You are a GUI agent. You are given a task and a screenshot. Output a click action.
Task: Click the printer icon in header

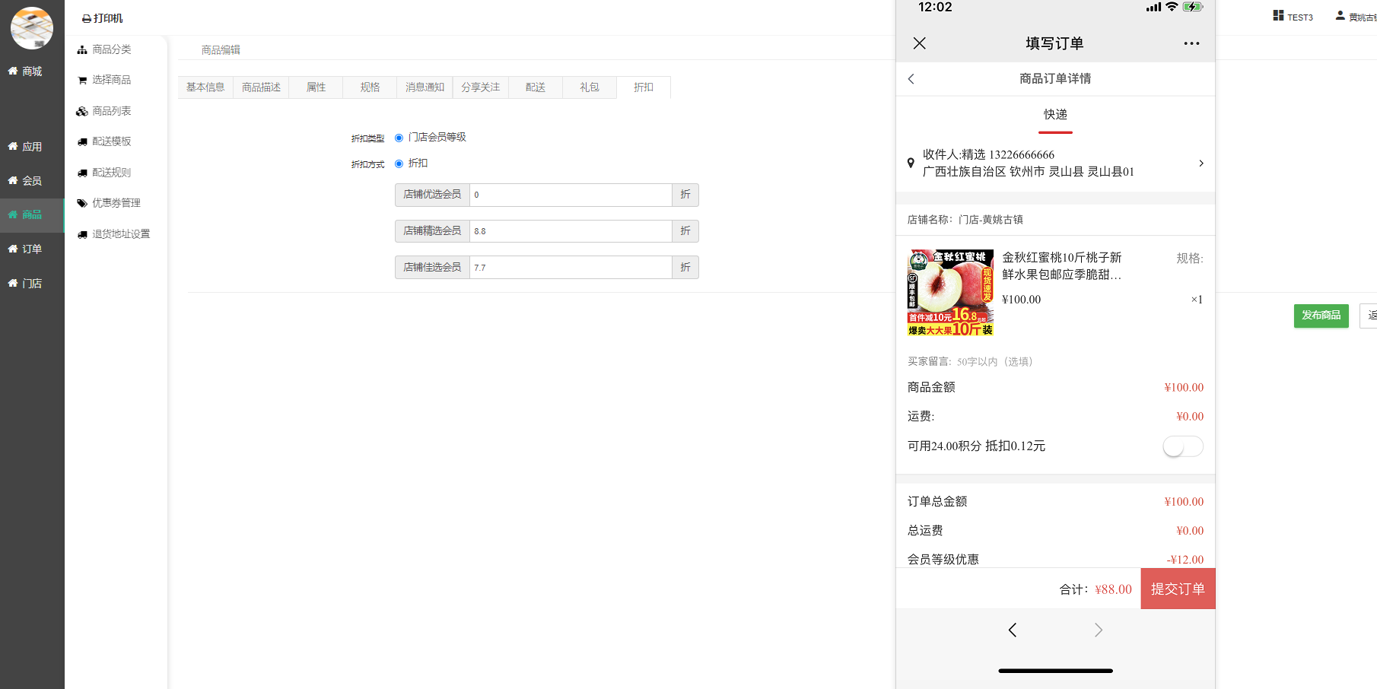[x=87, y=19]
